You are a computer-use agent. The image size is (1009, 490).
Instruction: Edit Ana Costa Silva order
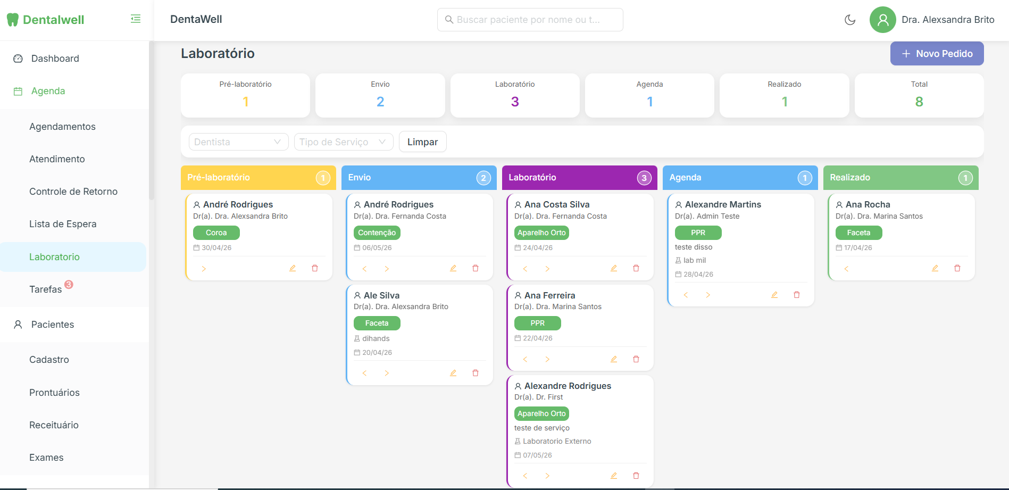tap(614, 268)
